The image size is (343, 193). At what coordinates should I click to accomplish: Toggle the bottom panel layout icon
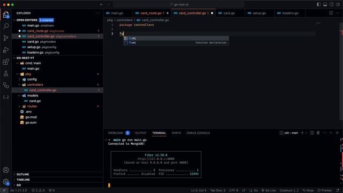(x=325, y=4)
